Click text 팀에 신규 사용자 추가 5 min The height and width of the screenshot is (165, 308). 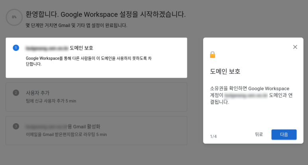[x=51, y=101]
